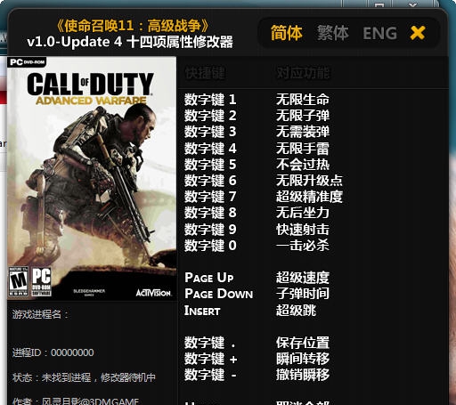Click the v1.0-Update 4 version subtitle

tap(130, 42)
